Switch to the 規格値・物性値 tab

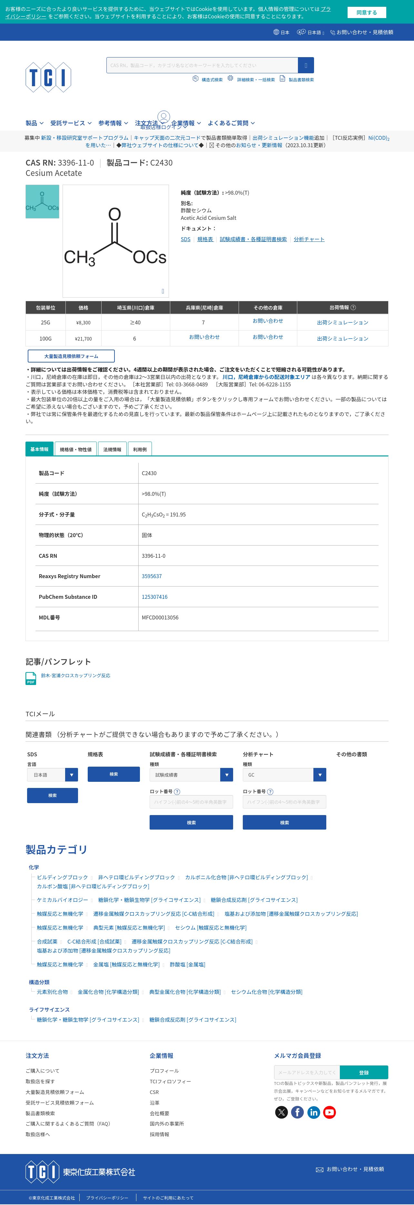pyautogui.click(x=76, y=449)
